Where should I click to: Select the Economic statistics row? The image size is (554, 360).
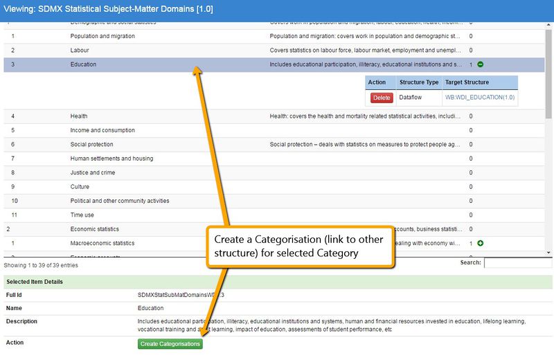(x=94, y=229)
